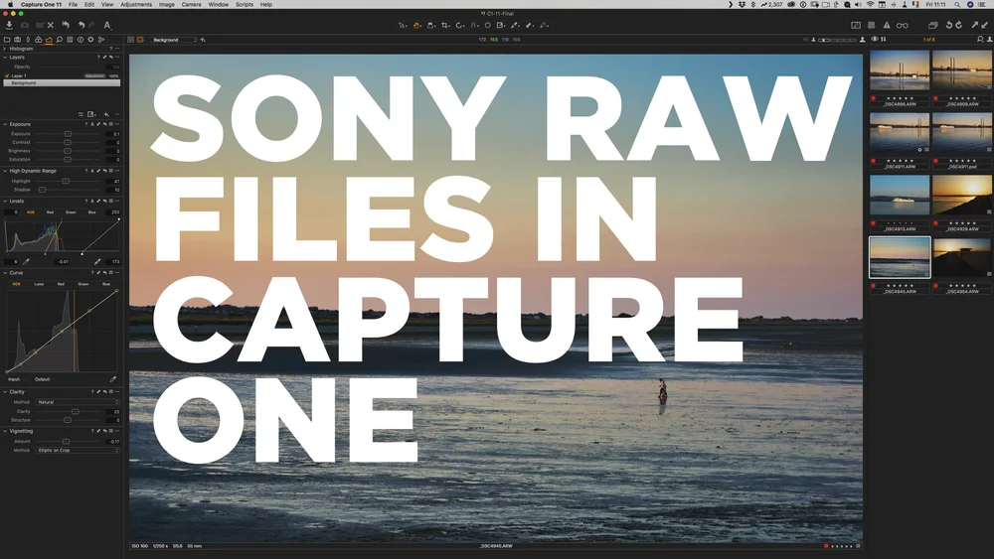Click the Undo arrow in toolbar
Viewport: 994px width, 559px height.
[x=82, y=26]
